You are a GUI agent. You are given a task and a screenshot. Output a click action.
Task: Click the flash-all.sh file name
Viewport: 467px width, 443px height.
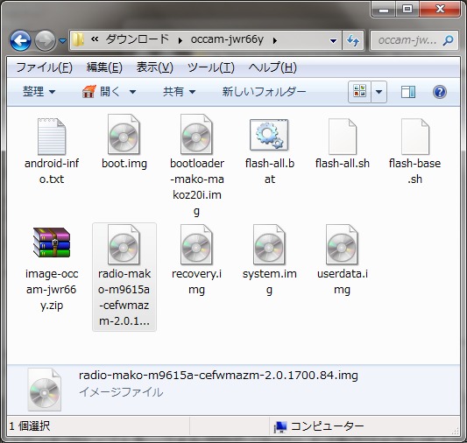point(343,164)
